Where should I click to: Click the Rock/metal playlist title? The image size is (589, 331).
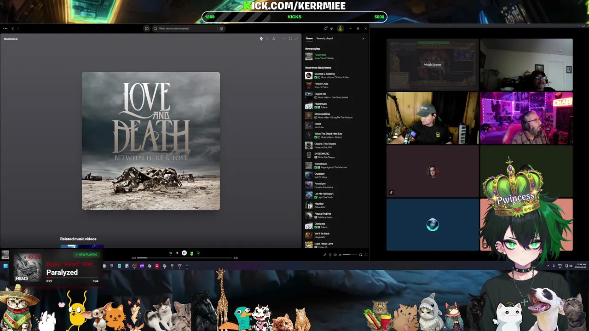click(11, 39)
